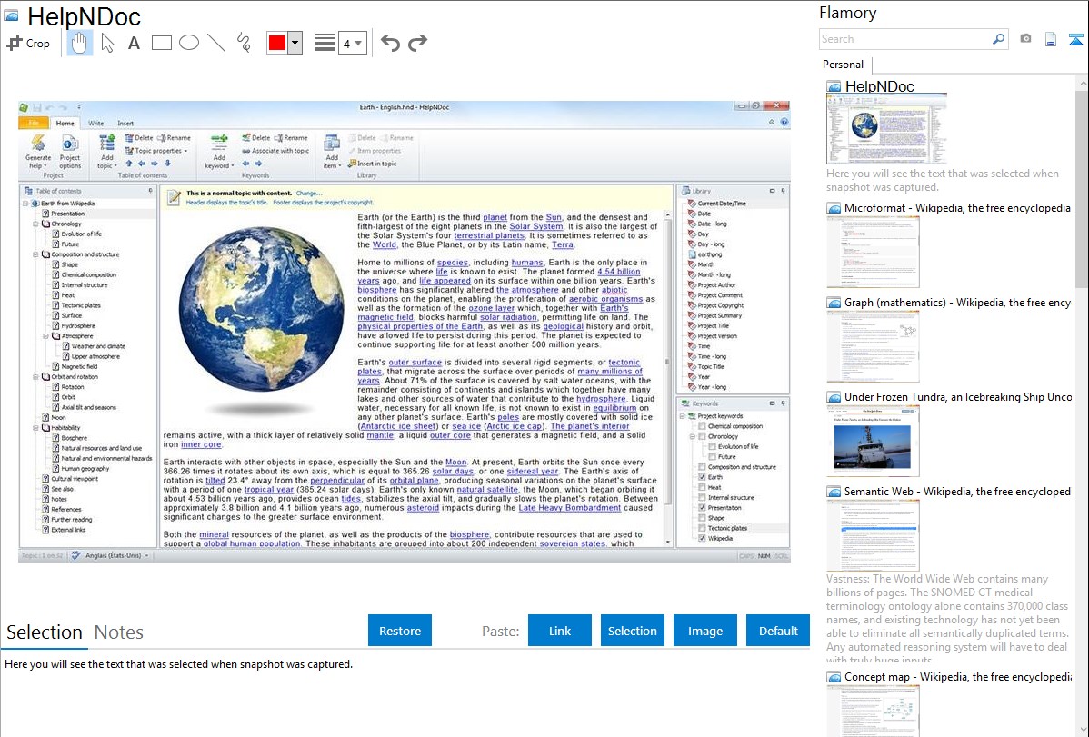
Task: Pick the ellipse shape tool
Action: tap(188, 43)
